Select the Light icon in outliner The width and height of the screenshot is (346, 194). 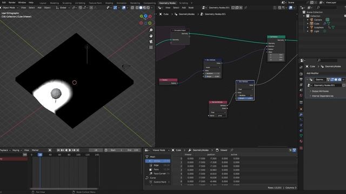point(311,31)
